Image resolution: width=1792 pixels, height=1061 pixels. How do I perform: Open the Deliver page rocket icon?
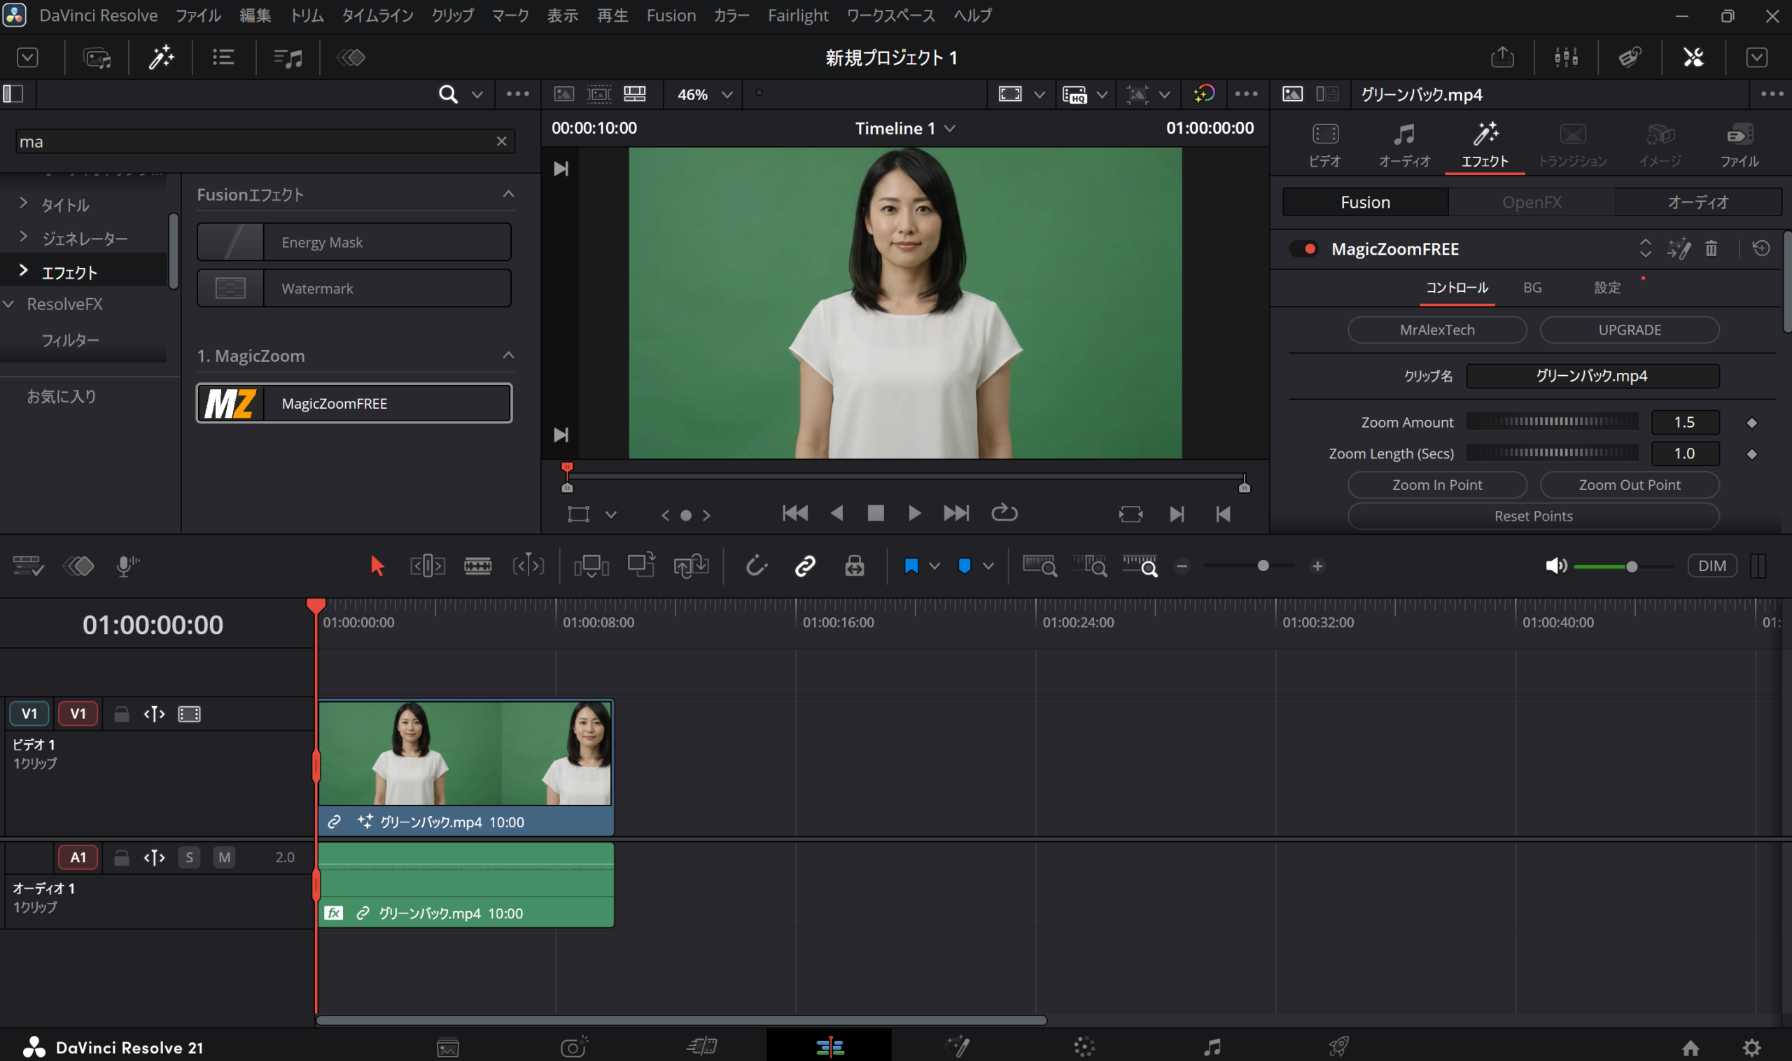(1338, 1048)
